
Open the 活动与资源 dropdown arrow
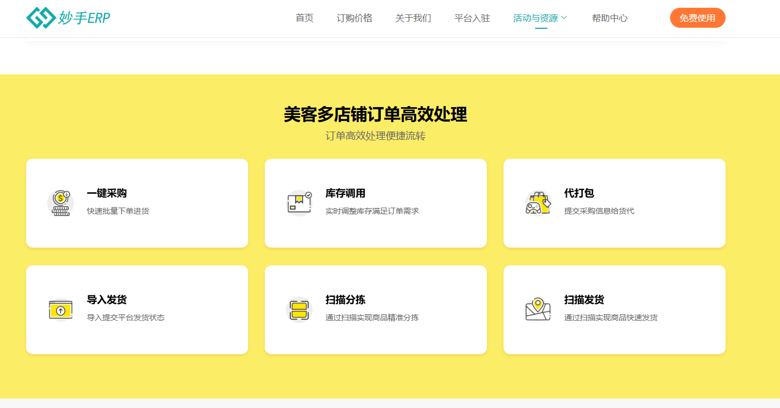[565, 17]
